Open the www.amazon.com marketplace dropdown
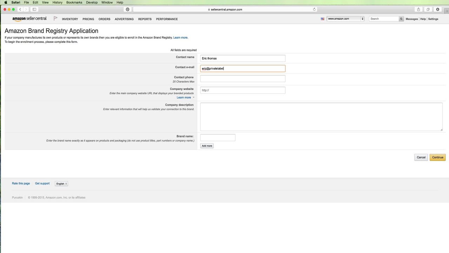This screenshot has width=449, height=253. coord(346,19)
